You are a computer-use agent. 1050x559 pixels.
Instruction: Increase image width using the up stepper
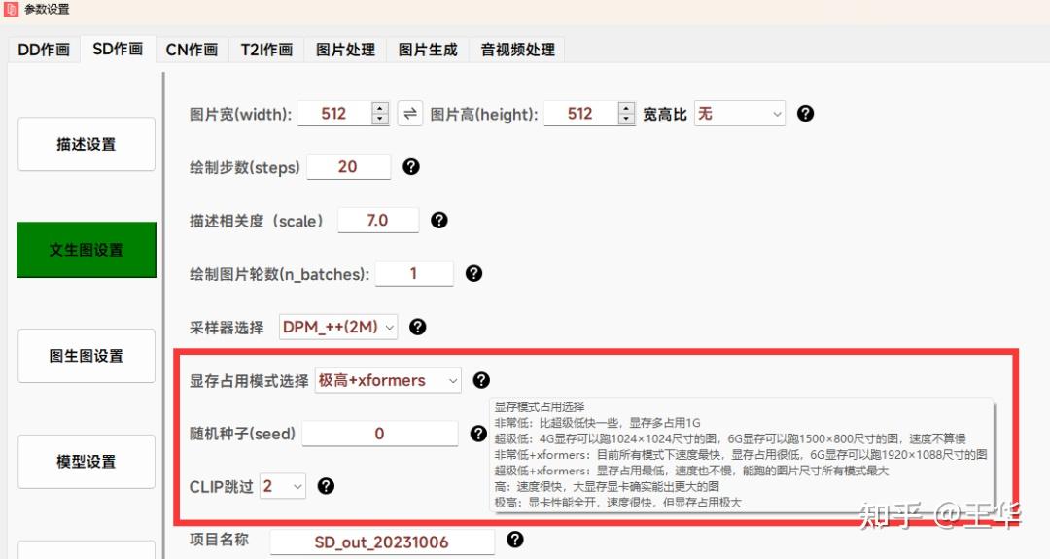pyautogui.click(x=380, y=109)
